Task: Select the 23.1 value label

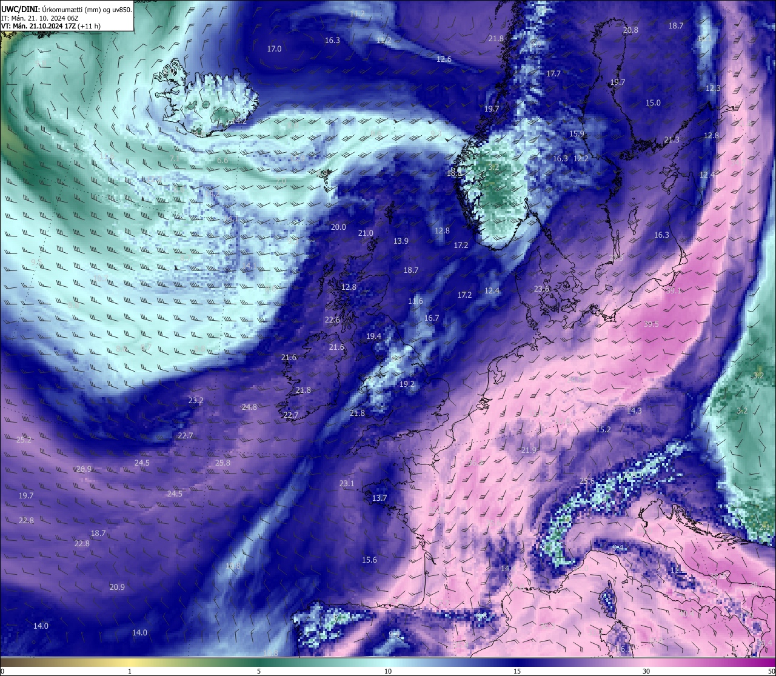Action: [x=347, y=483]
